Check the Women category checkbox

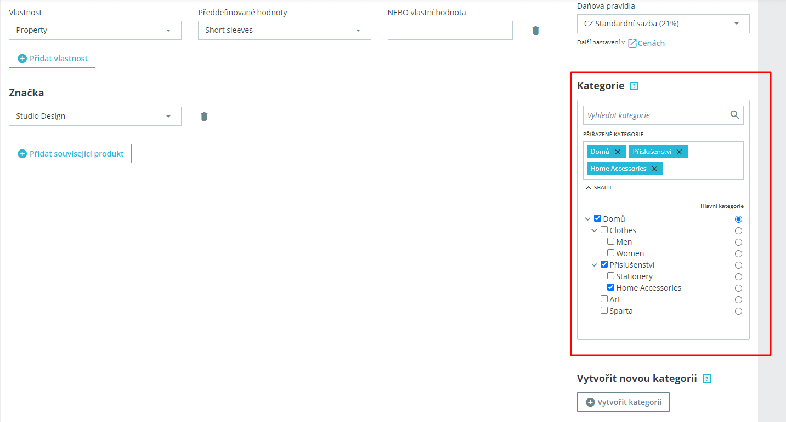click(611, 253)
